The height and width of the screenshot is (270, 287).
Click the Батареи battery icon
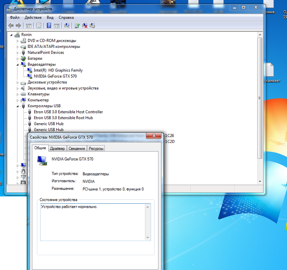pyautogui.click(x=23, y=58)
